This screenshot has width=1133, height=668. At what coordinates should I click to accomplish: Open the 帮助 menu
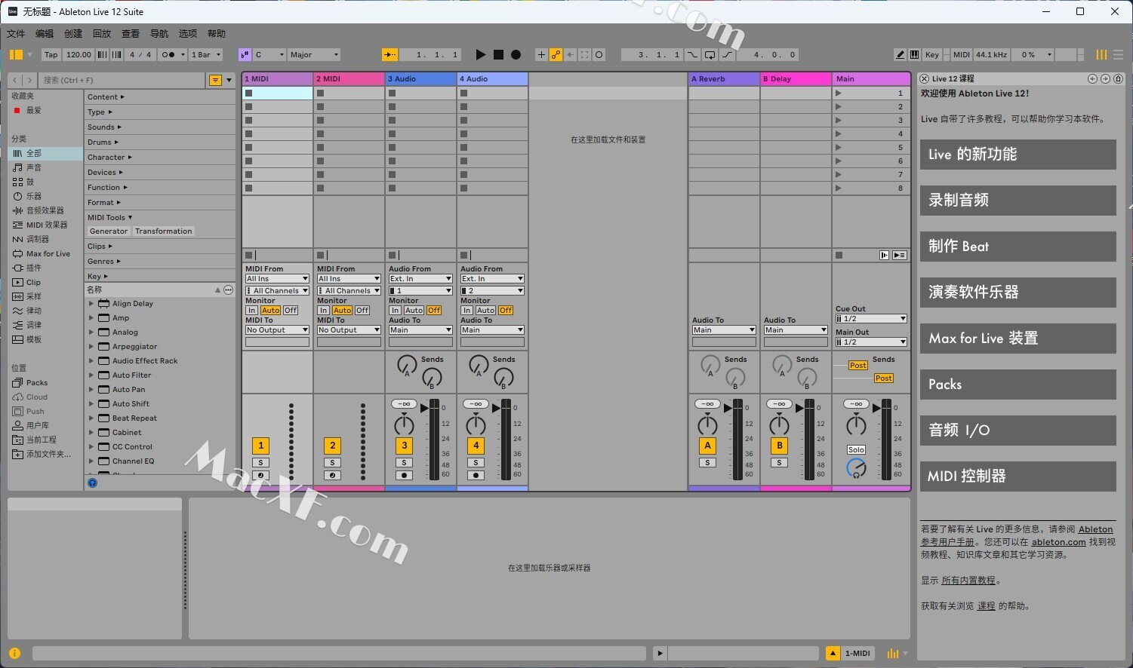217,34
